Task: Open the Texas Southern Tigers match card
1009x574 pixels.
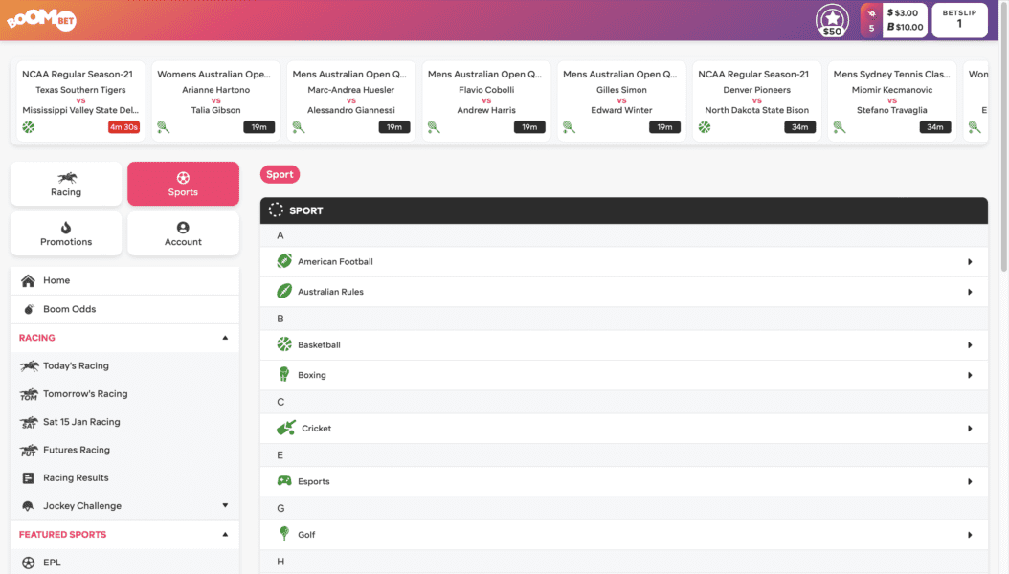Action: [x=79, y=99]
